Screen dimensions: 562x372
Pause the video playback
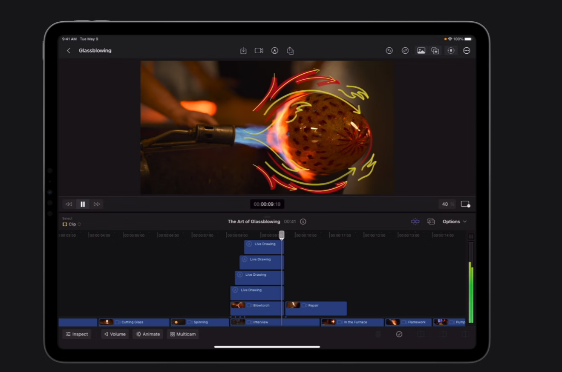83,204
